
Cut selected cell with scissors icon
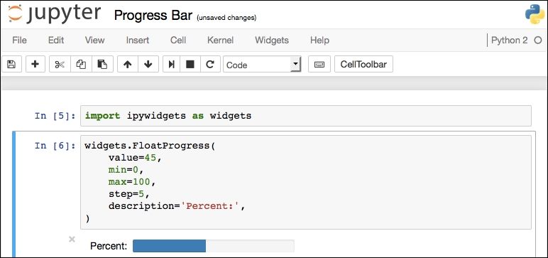tap(60, 65)
